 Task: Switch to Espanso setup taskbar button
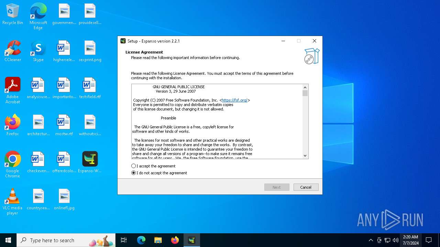[x=192, y=240]
